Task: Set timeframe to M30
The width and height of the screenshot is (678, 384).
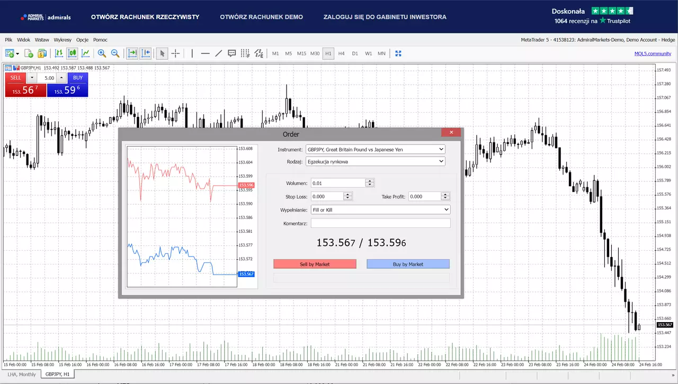Action: pos(315,53)
